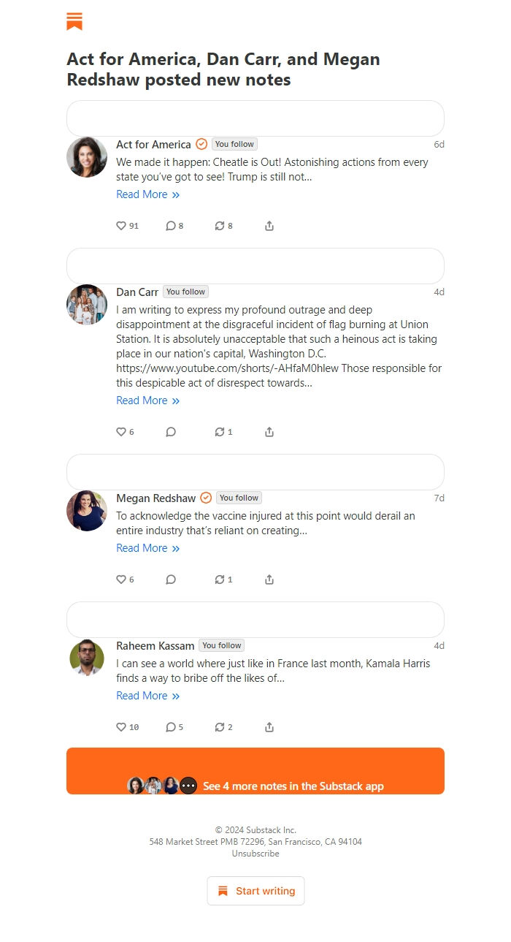511x942 pixels.
Task: Click the Unsubscribe link in footer
Action: coord(255,854)
